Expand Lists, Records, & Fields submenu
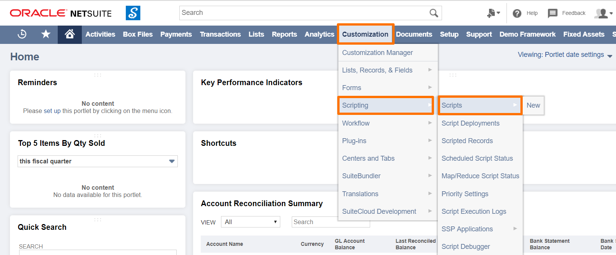 pyautogui.click(x=388, y=70)
